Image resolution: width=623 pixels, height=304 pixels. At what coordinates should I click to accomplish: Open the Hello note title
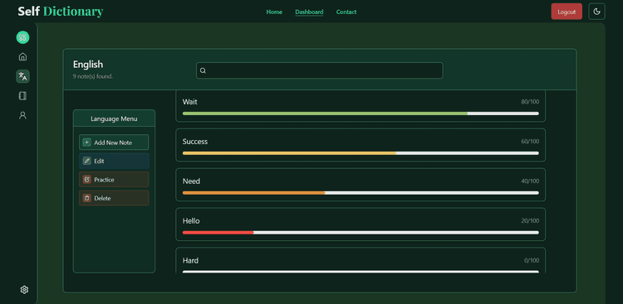191,221
